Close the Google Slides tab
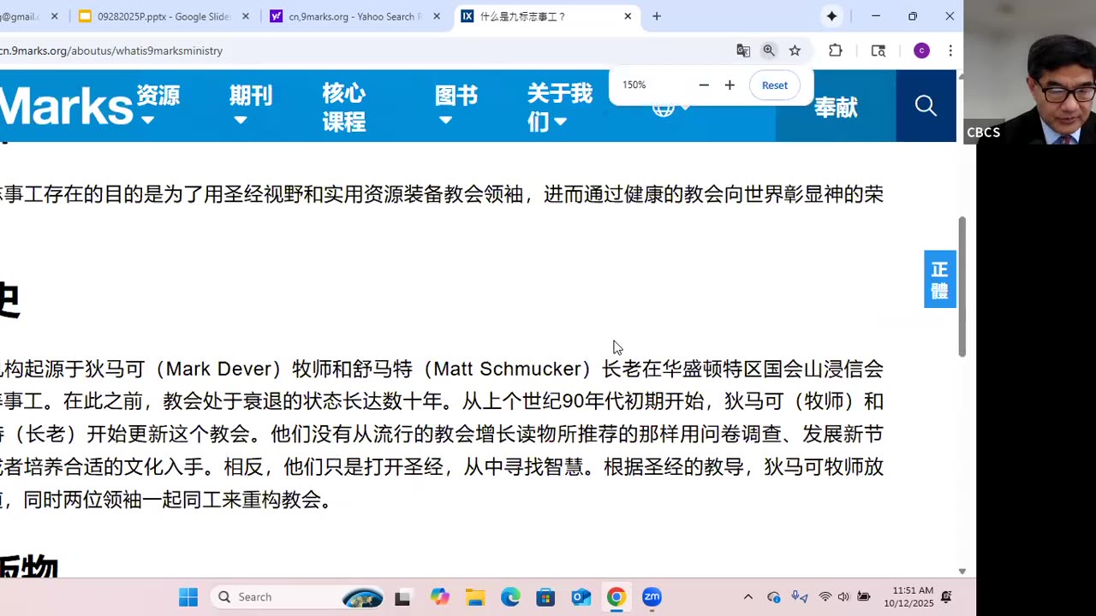Viewport: 1096px width, 616px height. pyautogui.click(x=245, y=16)
